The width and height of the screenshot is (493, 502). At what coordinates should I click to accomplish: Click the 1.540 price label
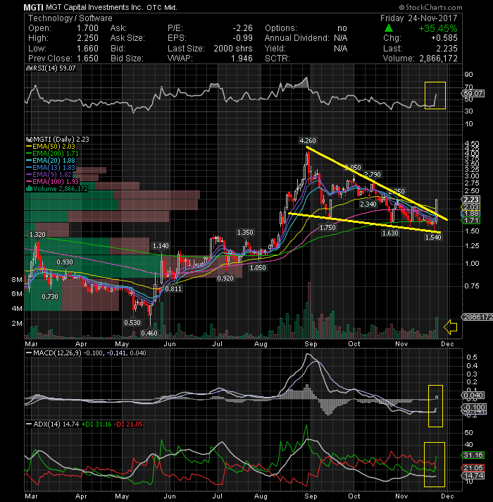pyautogui.click(x=433, y=237)
